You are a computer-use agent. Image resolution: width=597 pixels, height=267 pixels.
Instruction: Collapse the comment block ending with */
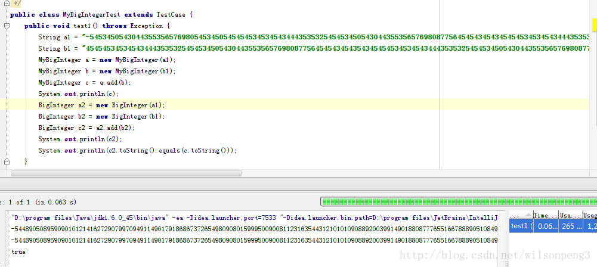pos(7,3)
